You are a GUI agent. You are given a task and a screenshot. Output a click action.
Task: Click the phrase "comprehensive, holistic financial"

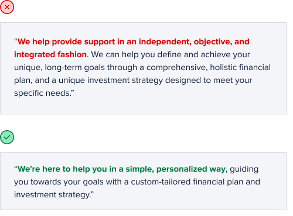coord(209,68)
